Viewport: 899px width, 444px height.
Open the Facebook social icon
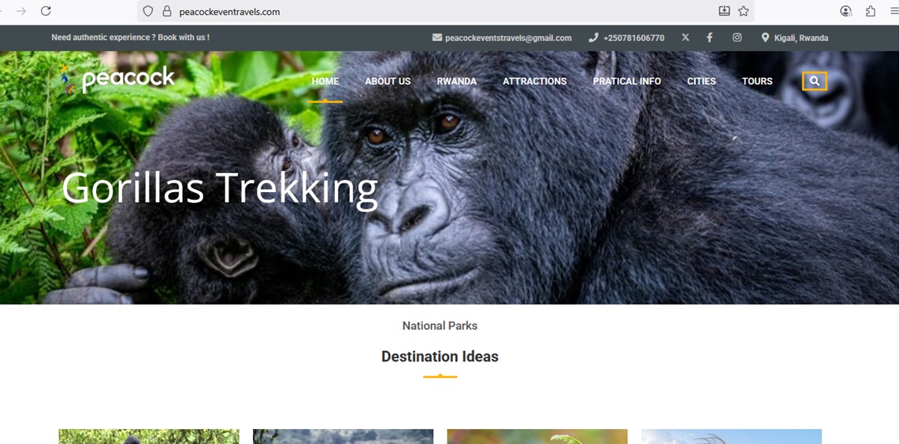tap(709, 37)
